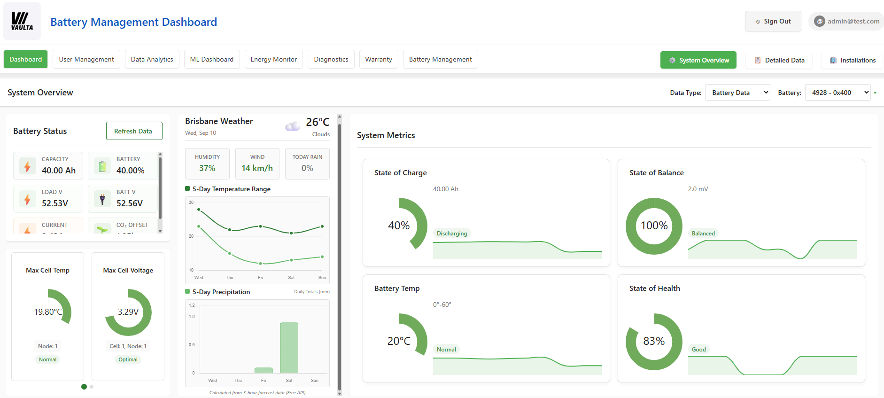Screen dimensions: 884x398
Task: Click the green Battery percentage icon
Action: [102, 166]
